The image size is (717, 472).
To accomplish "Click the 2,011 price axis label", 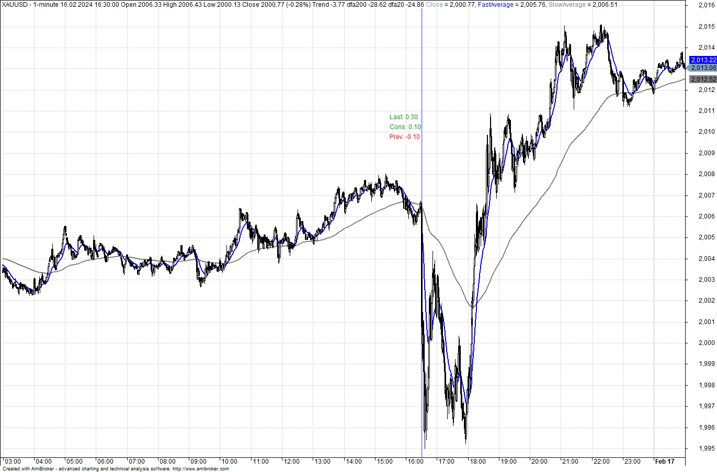I will 707,111.
